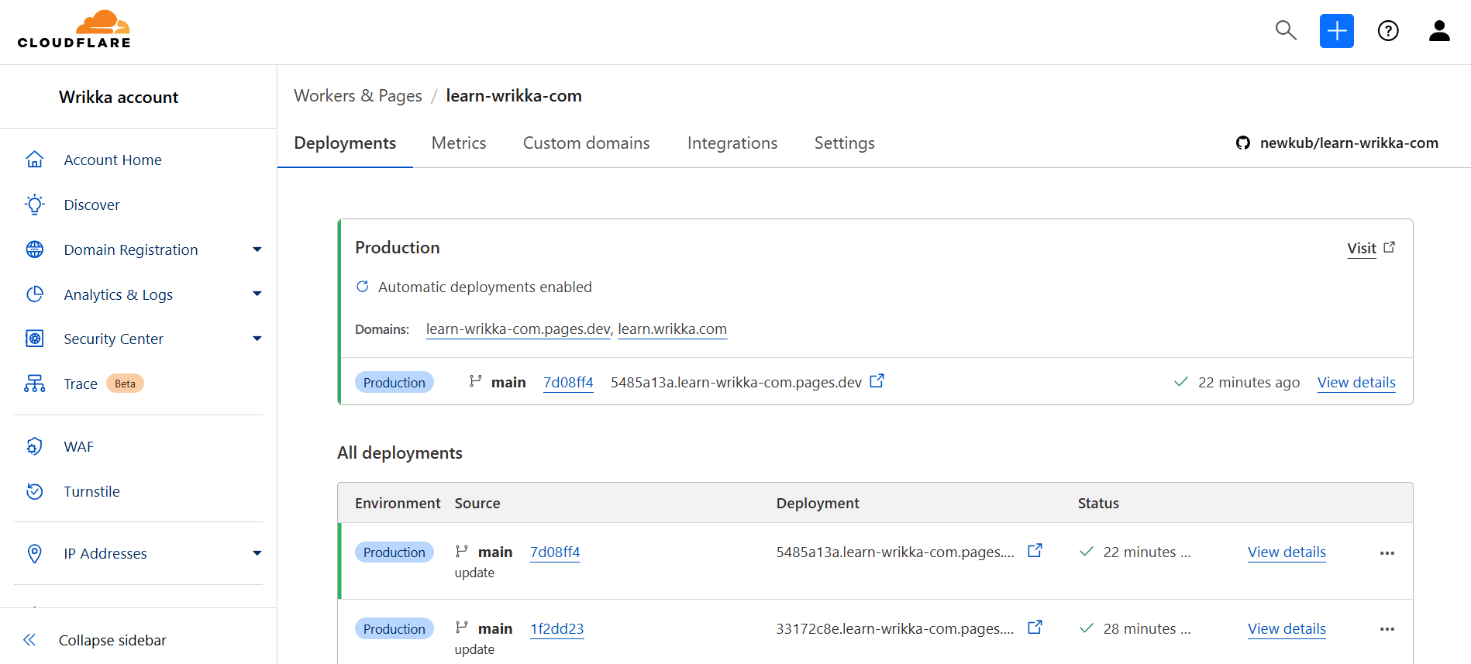
Task: Open the Custom domains tab
Action: (586, 143)
